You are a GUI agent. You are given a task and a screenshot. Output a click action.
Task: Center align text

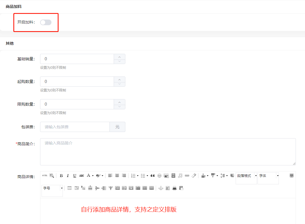click(x=117, y=176)
